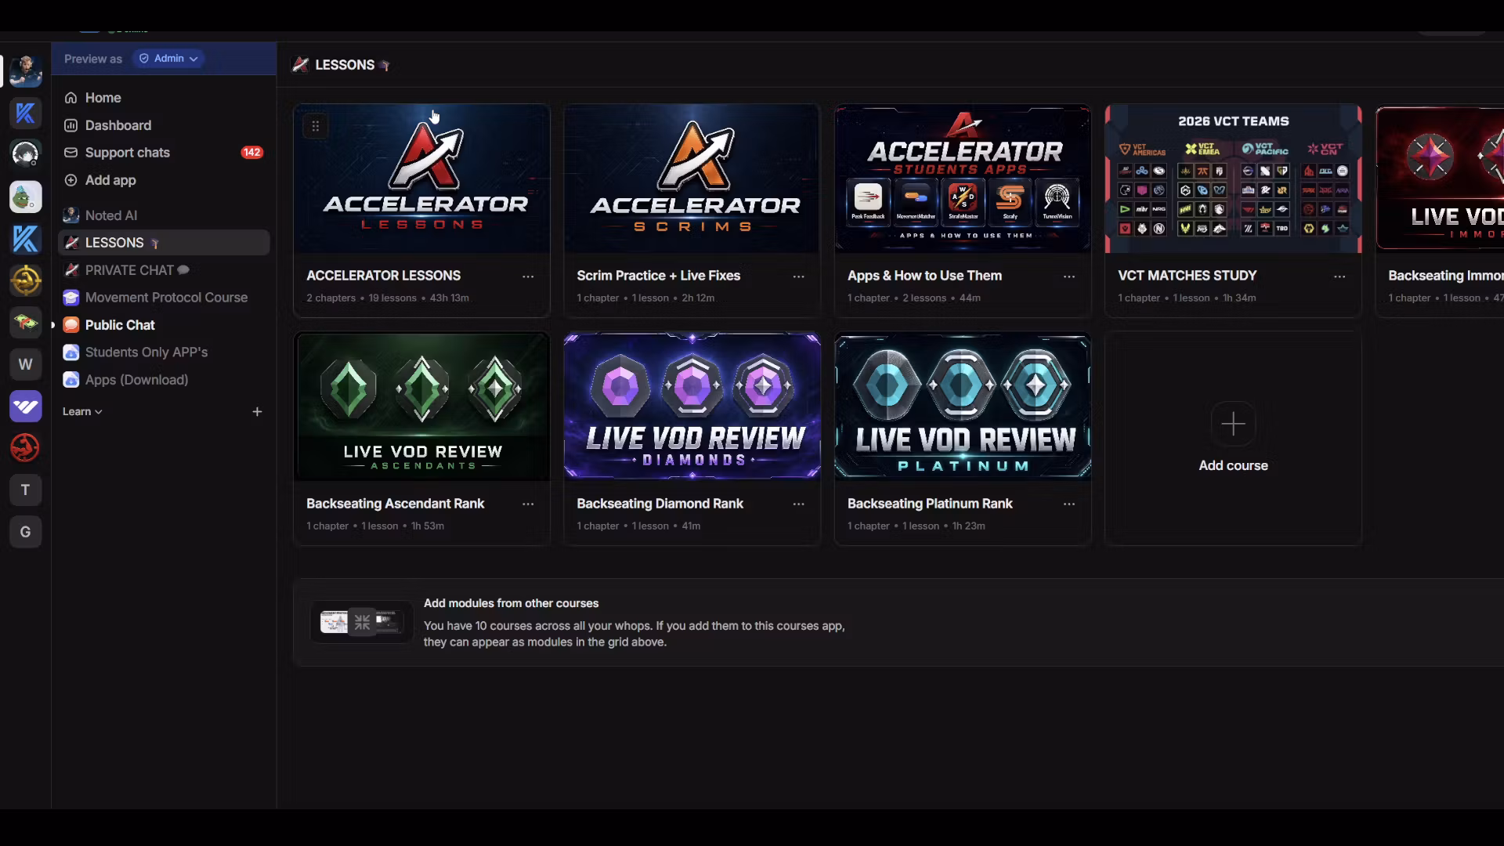
Task: Click the Apps (Download) icon
Action: pos(70,380)
